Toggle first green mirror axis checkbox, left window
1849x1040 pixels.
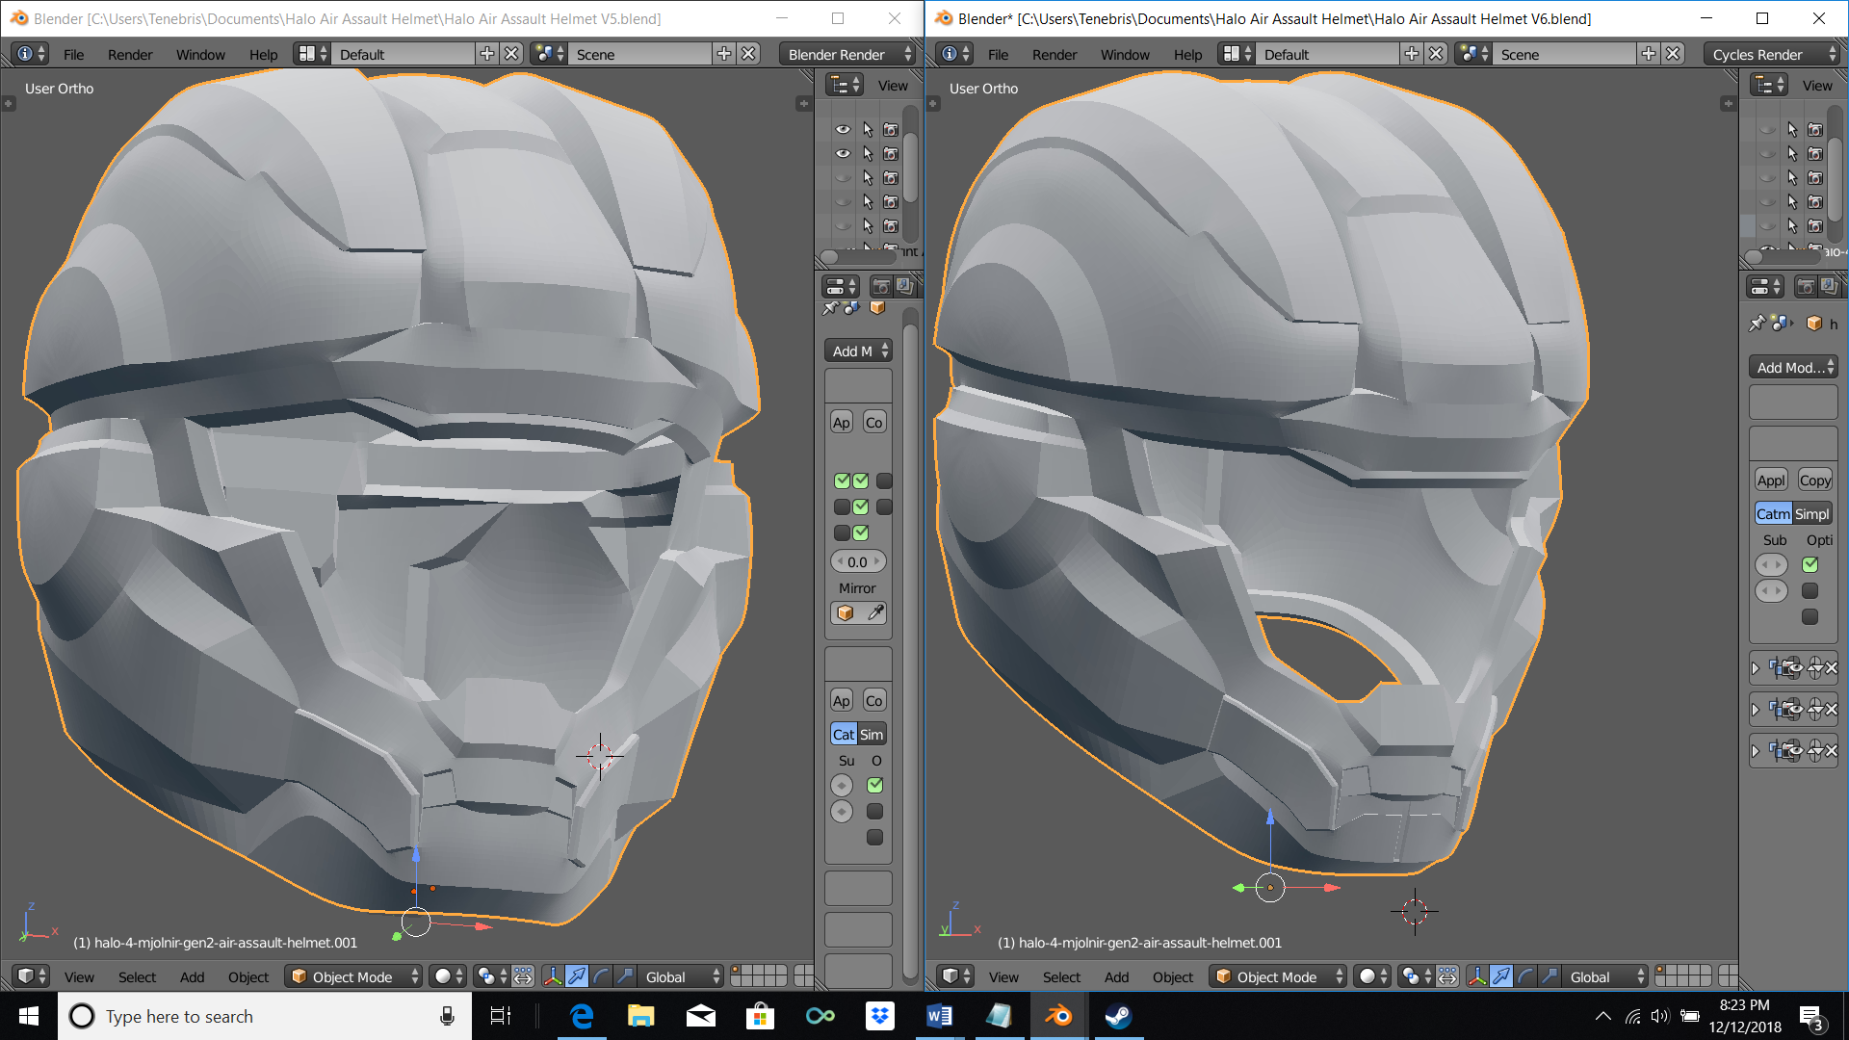tap(842, 481)
